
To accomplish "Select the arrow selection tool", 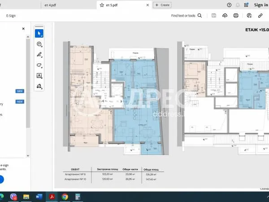I will [39, 33].
